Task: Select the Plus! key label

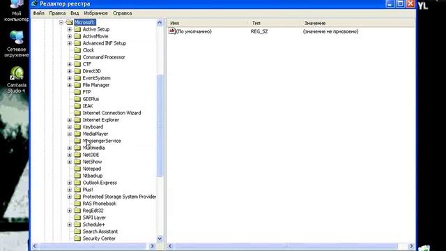Action: (x=88, y=190)
